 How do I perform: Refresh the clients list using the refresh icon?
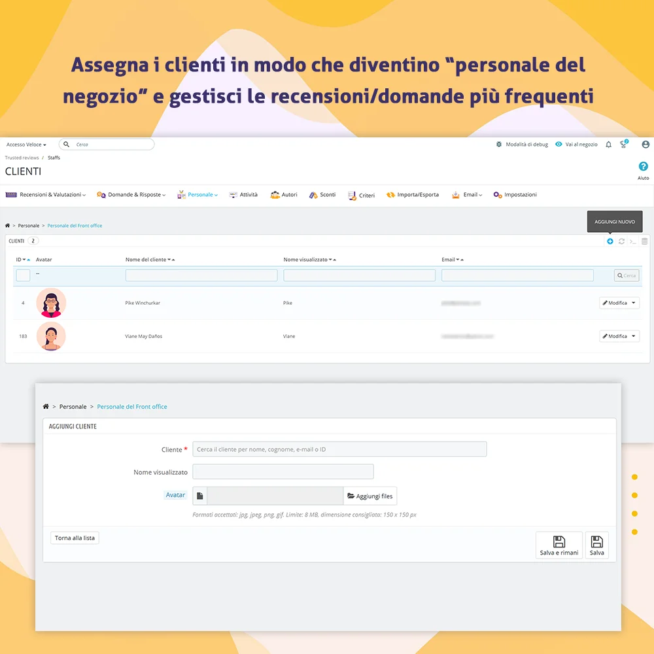pos(621,241)
